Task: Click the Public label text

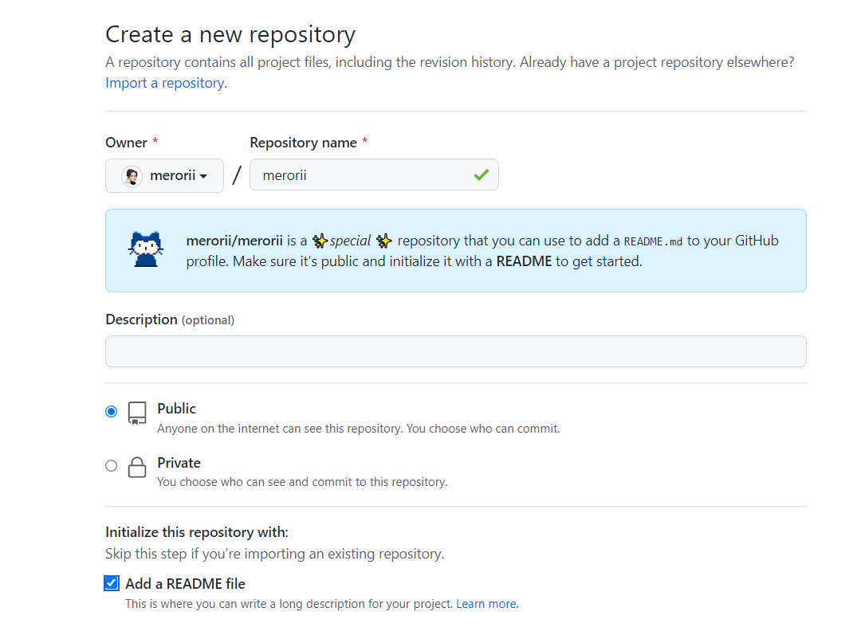Action: coord(176,409)
